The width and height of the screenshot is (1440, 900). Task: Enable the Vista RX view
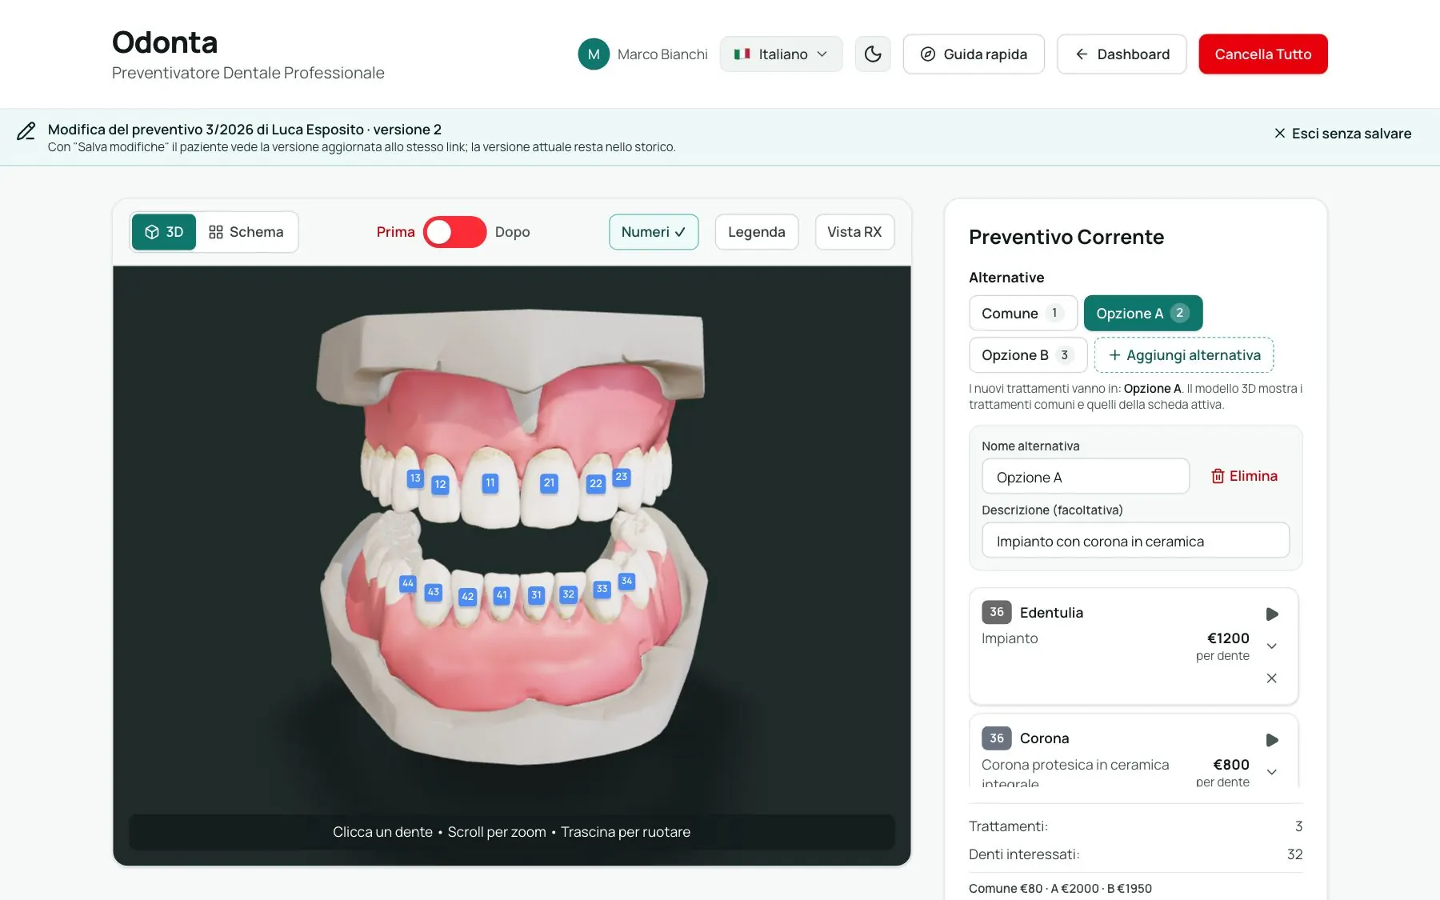coord(854,232)
